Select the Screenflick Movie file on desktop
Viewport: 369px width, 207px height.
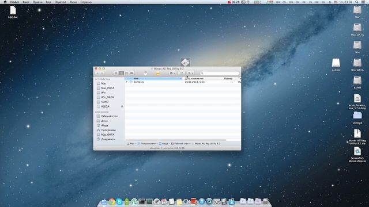[357, 155]
